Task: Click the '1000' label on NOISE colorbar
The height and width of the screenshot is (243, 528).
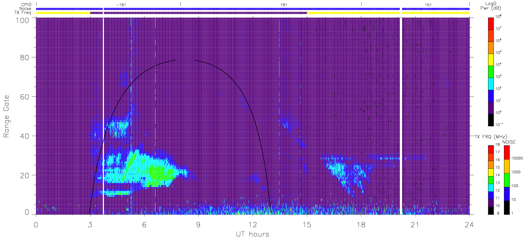Action: pyautogui.click(x=516, y=172)
